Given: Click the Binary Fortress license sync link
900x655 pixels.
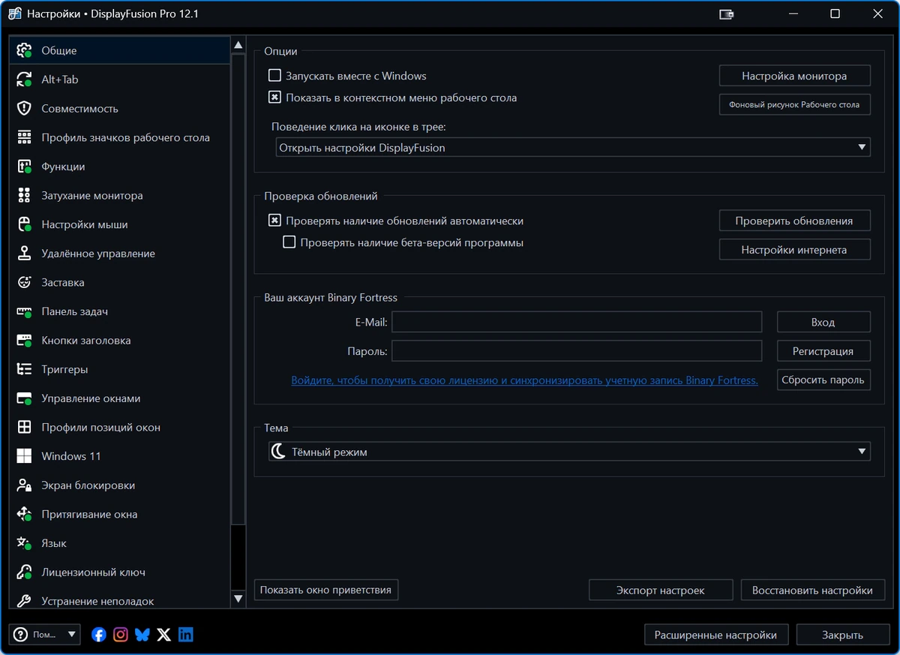Looking at the screenshot, I should 524,380.
